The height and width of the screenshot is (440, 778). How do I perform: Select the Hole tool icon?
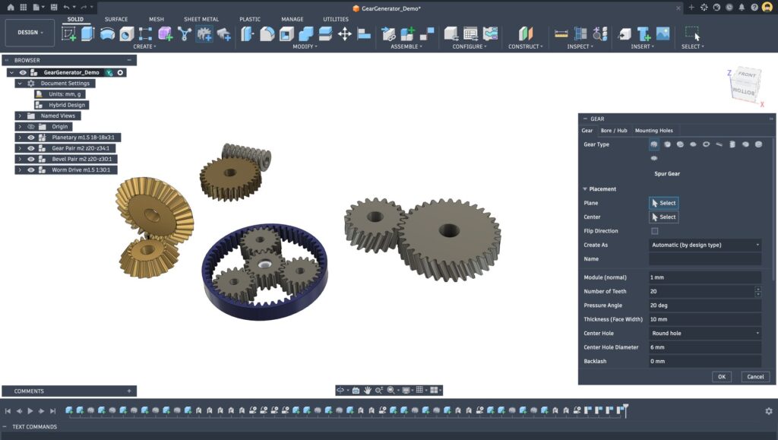(127, 33)
